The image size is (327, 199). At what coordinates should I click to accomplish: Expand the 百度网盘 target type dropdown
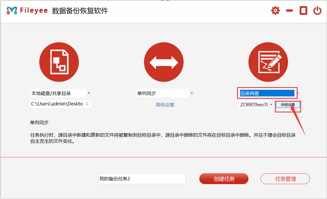tap(298, 93)
